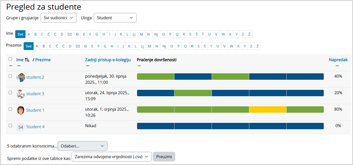Open the Uloga dropdown set to Student
Viewport: 353px width, 165px height.
[x=115, y=18]
